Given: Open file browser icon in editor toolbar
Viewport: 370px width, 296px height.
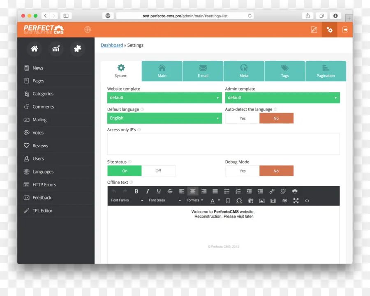Looking at the screenshot, I should click(x=251, y=201).
